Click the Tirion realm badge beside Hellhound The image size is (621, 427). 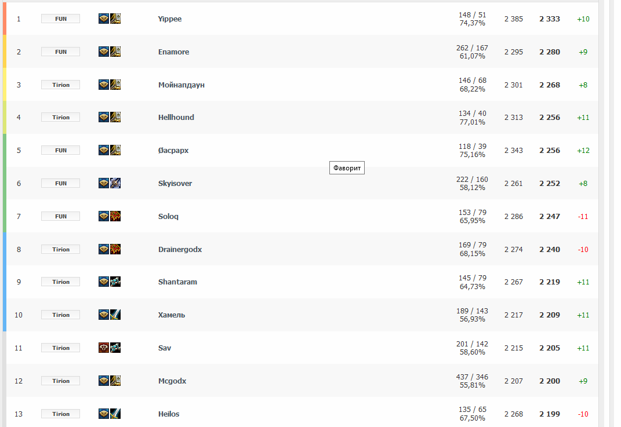click(x=61, y=117)
